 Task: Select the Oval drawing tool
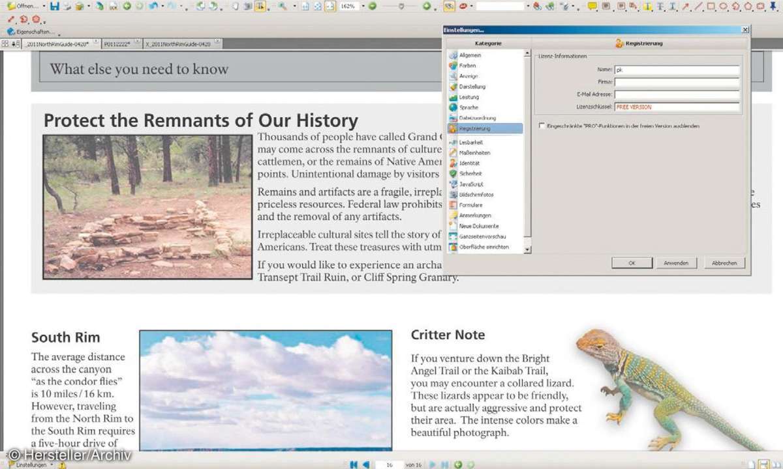(x=723, y=6)
